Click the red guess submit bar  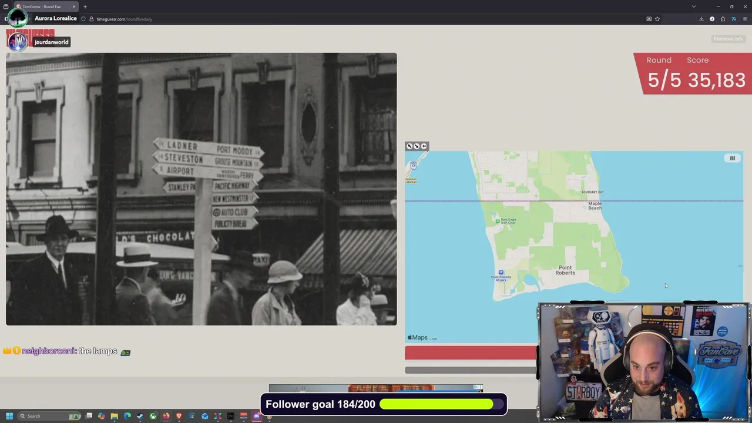(471, 352)
